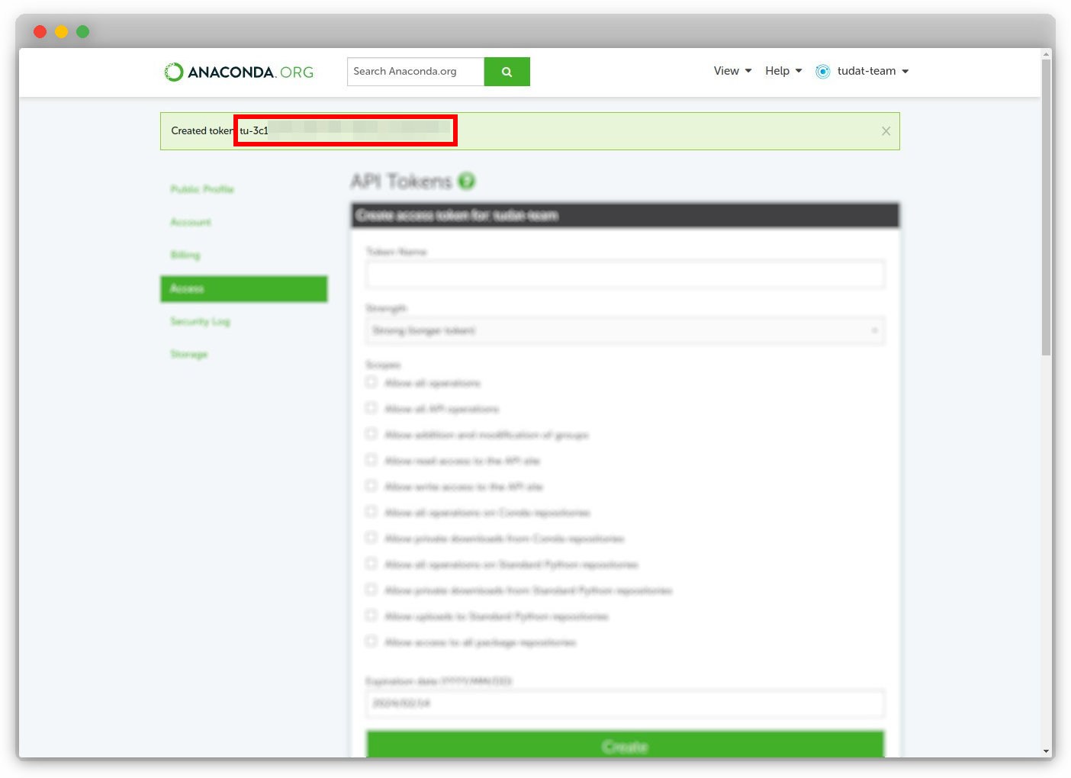Open the Storage sidebar link
The image size is (1071, 778).
pos(189,355)
